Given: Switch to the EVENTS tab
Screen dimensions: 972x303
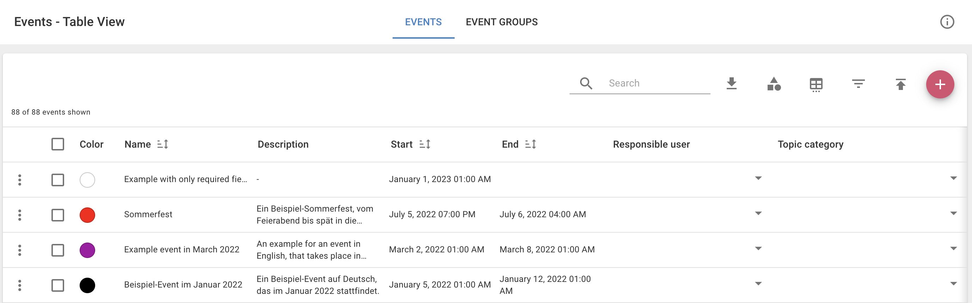Looking at the screenshot, I should 423,22.
